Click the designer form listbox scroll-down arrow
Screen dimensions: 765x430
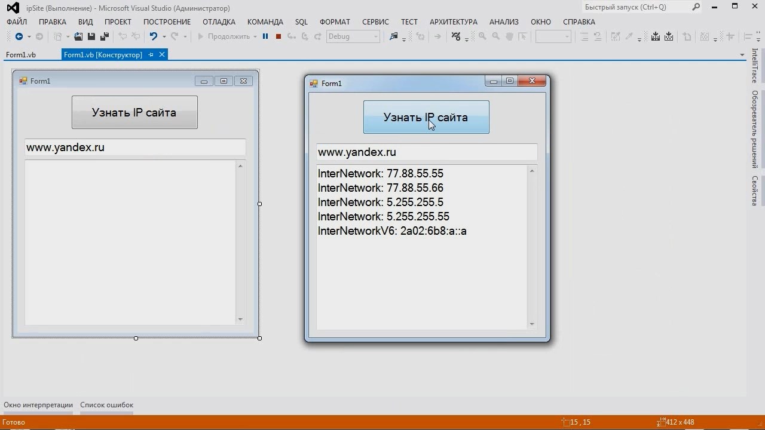[x=240, y=320]
